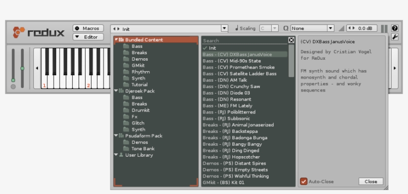
Task: Choose Breaks - (RJ) Backsteppa preset
Action: [x=245, y=131]
